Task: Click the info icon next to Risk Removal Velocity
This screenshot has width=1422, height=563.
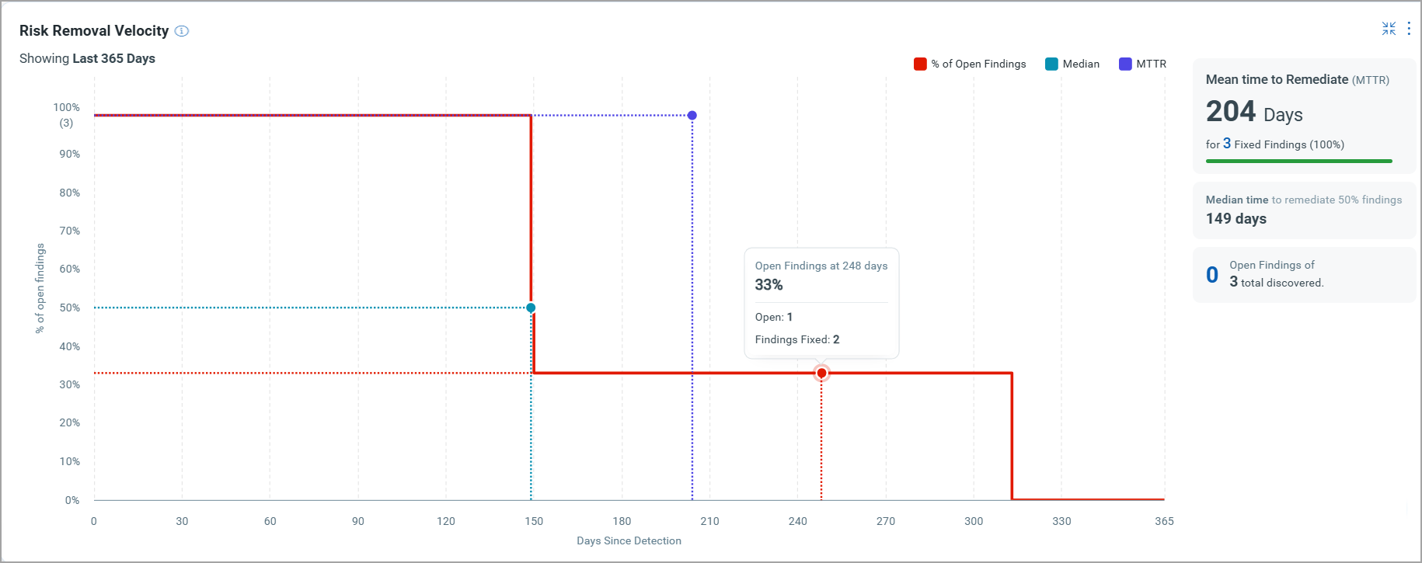Action: point(181,31)
